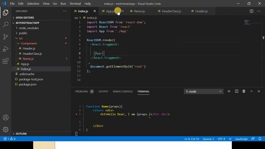This screenshot has width=265, height=149.
Task: Open package.json file
Action: (x=28, y=84)
